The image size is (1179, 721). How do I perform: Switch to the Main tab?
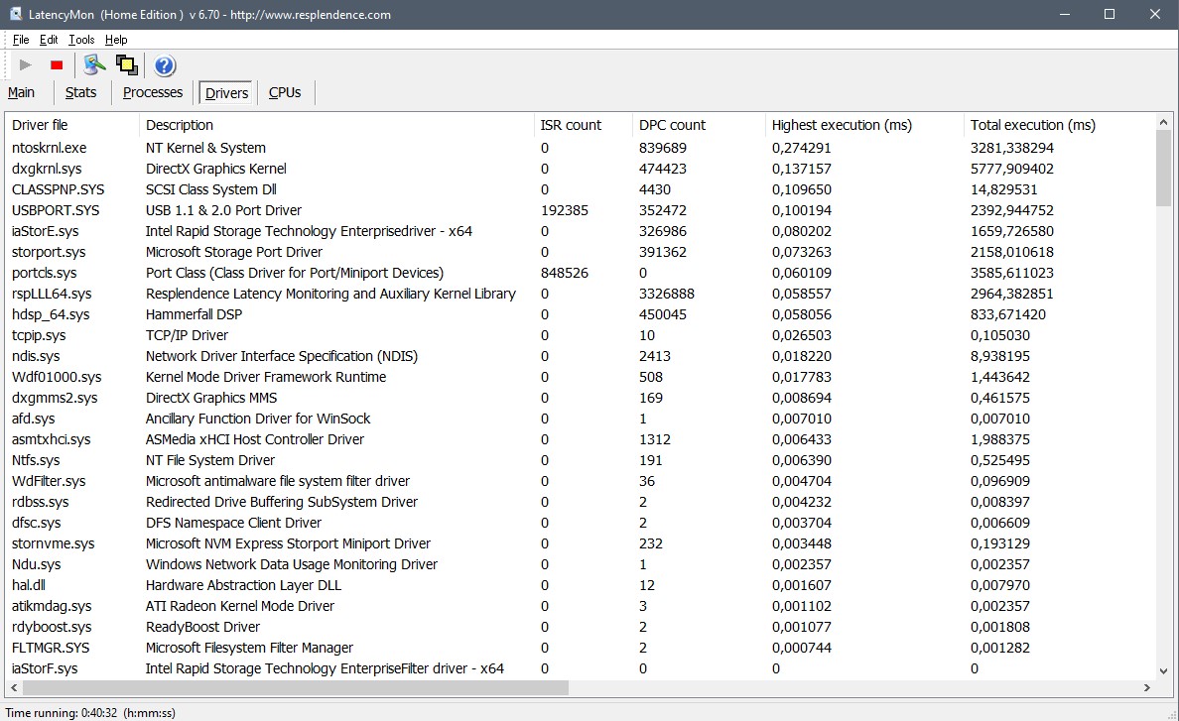click(22, 92)
